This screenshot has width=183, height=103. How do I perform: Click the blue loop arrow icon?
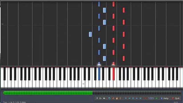pos(109,98)
